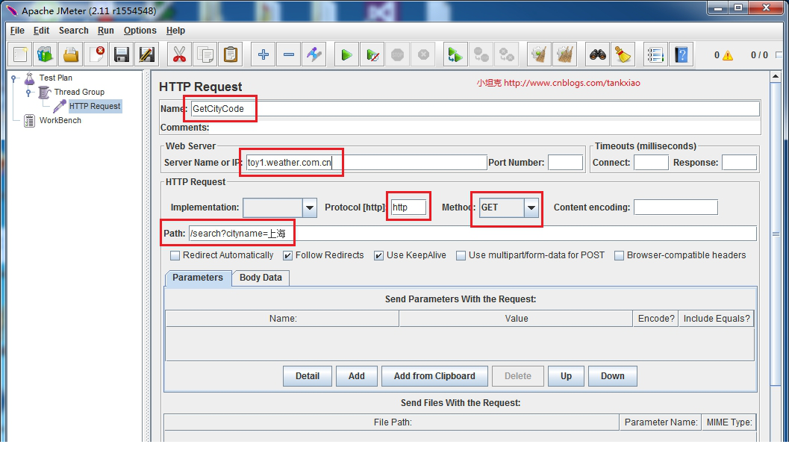Click the Search binoculars icon
The image size is (789, 459).
click(x=597, y=54)
